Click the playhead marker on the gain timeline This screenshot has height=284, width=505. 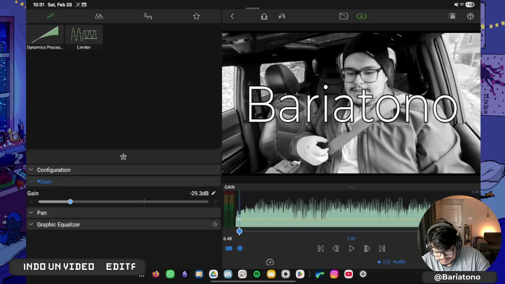[x=239, y=231]
